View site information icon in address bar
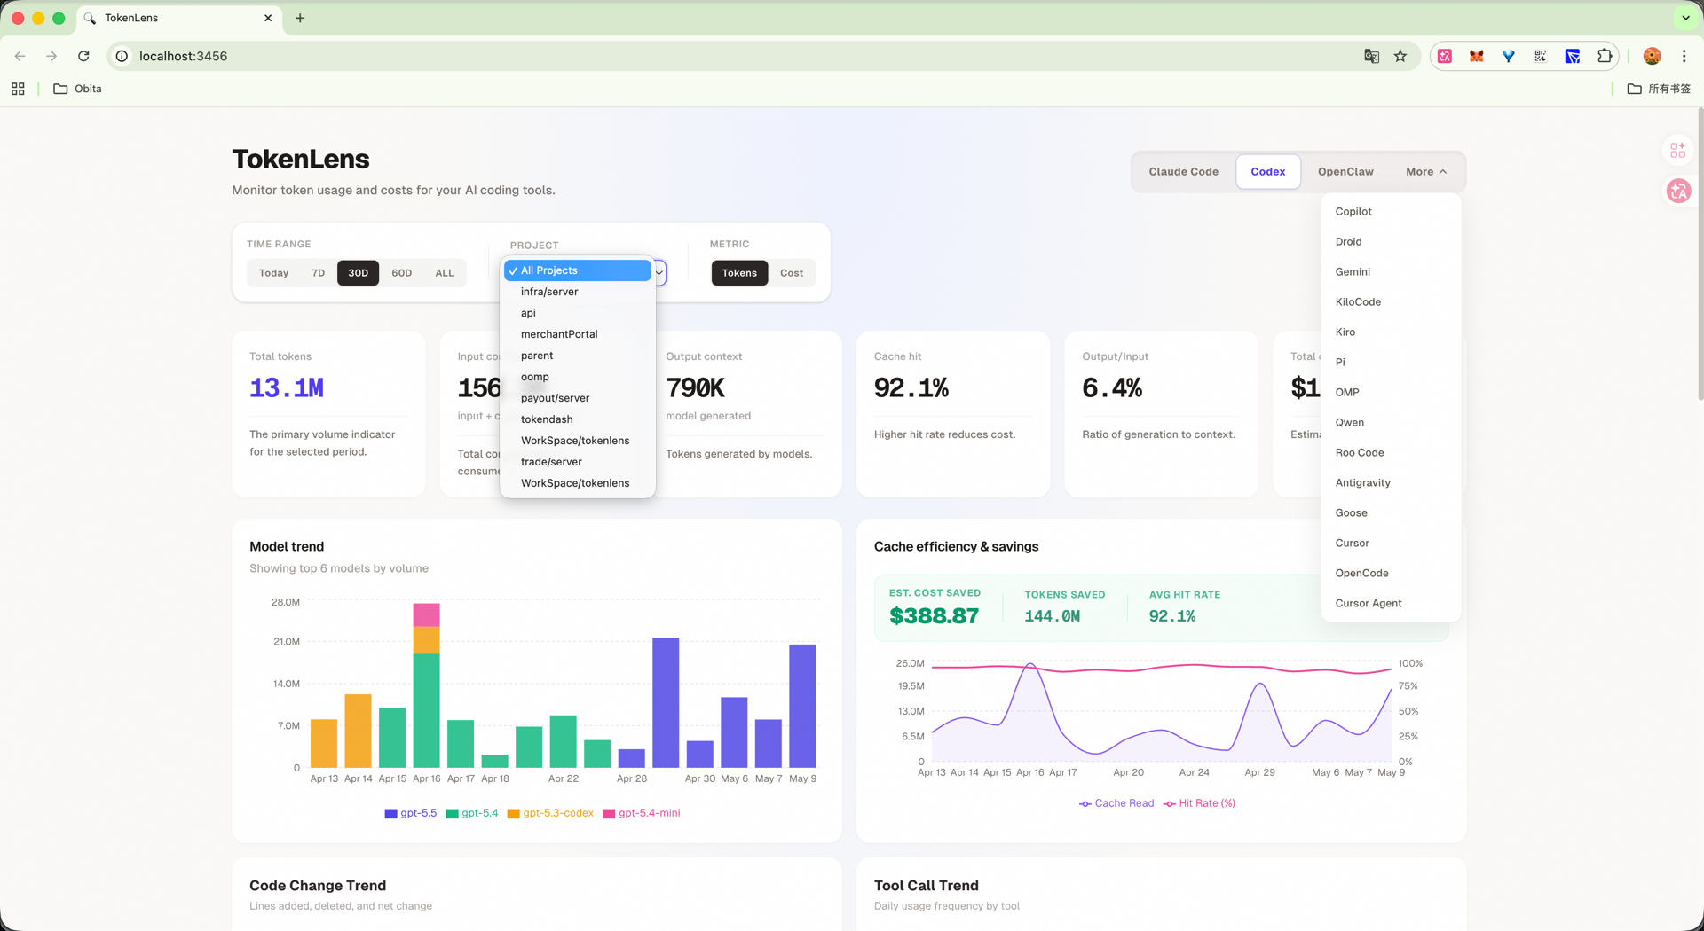1704x931 pixels. [x=122, y=56]
